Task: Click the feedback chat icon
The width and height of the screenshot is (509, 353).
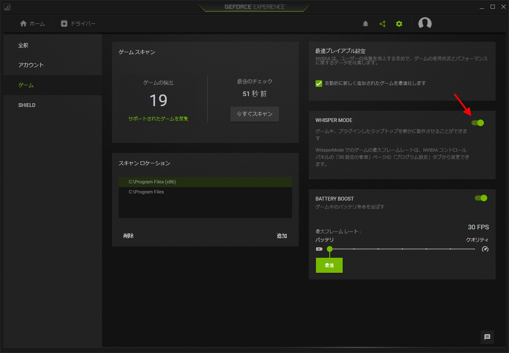Action: click(487, 337)
